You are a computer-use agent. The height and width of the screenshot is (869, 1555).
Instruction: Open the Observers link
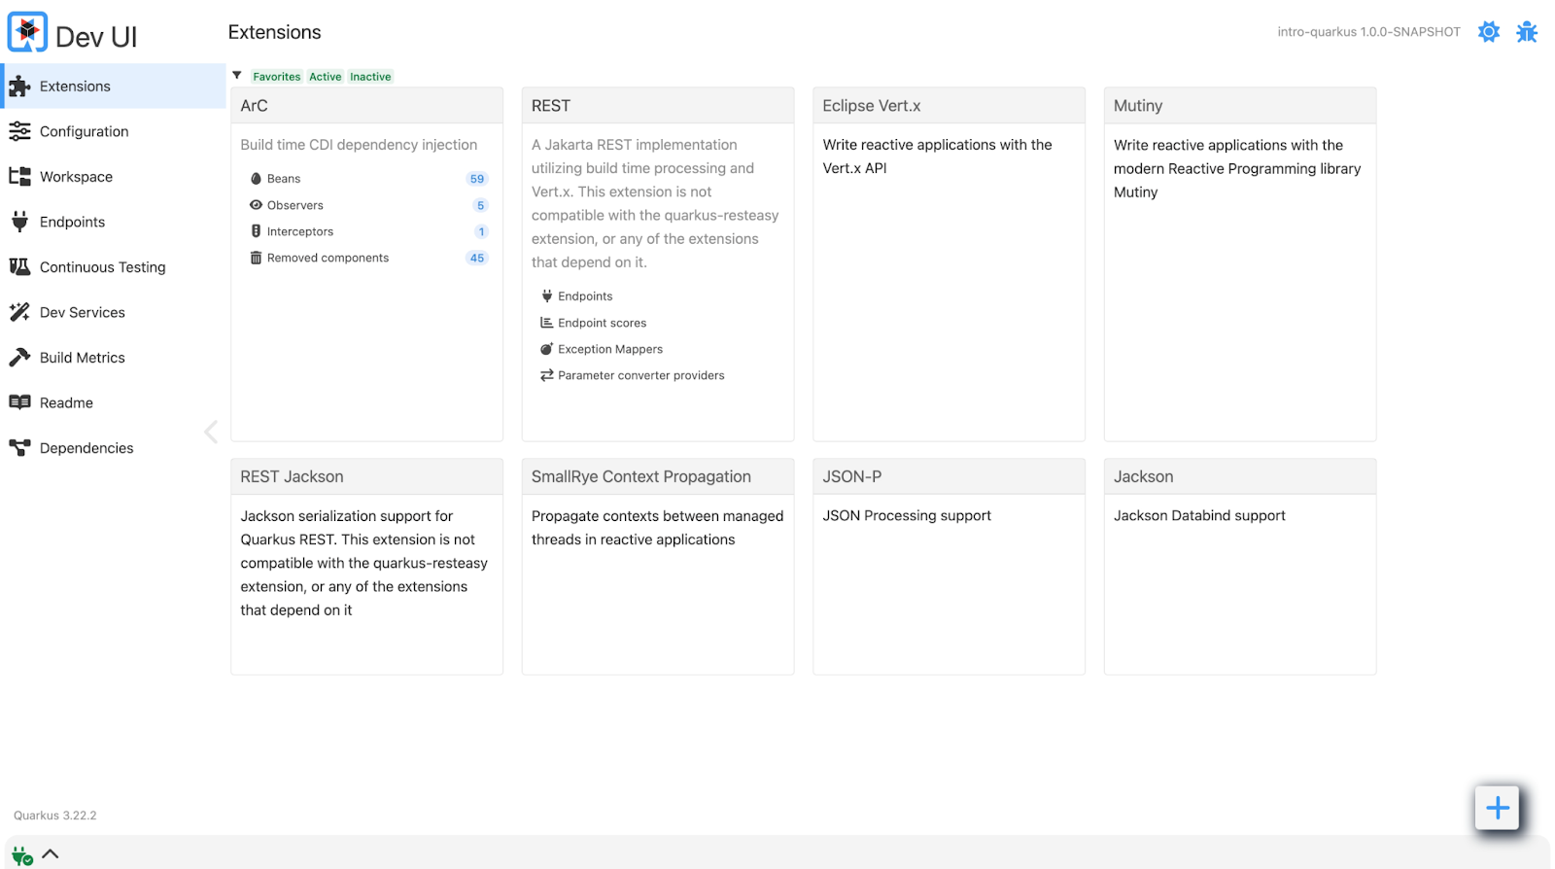coord(295,205)
